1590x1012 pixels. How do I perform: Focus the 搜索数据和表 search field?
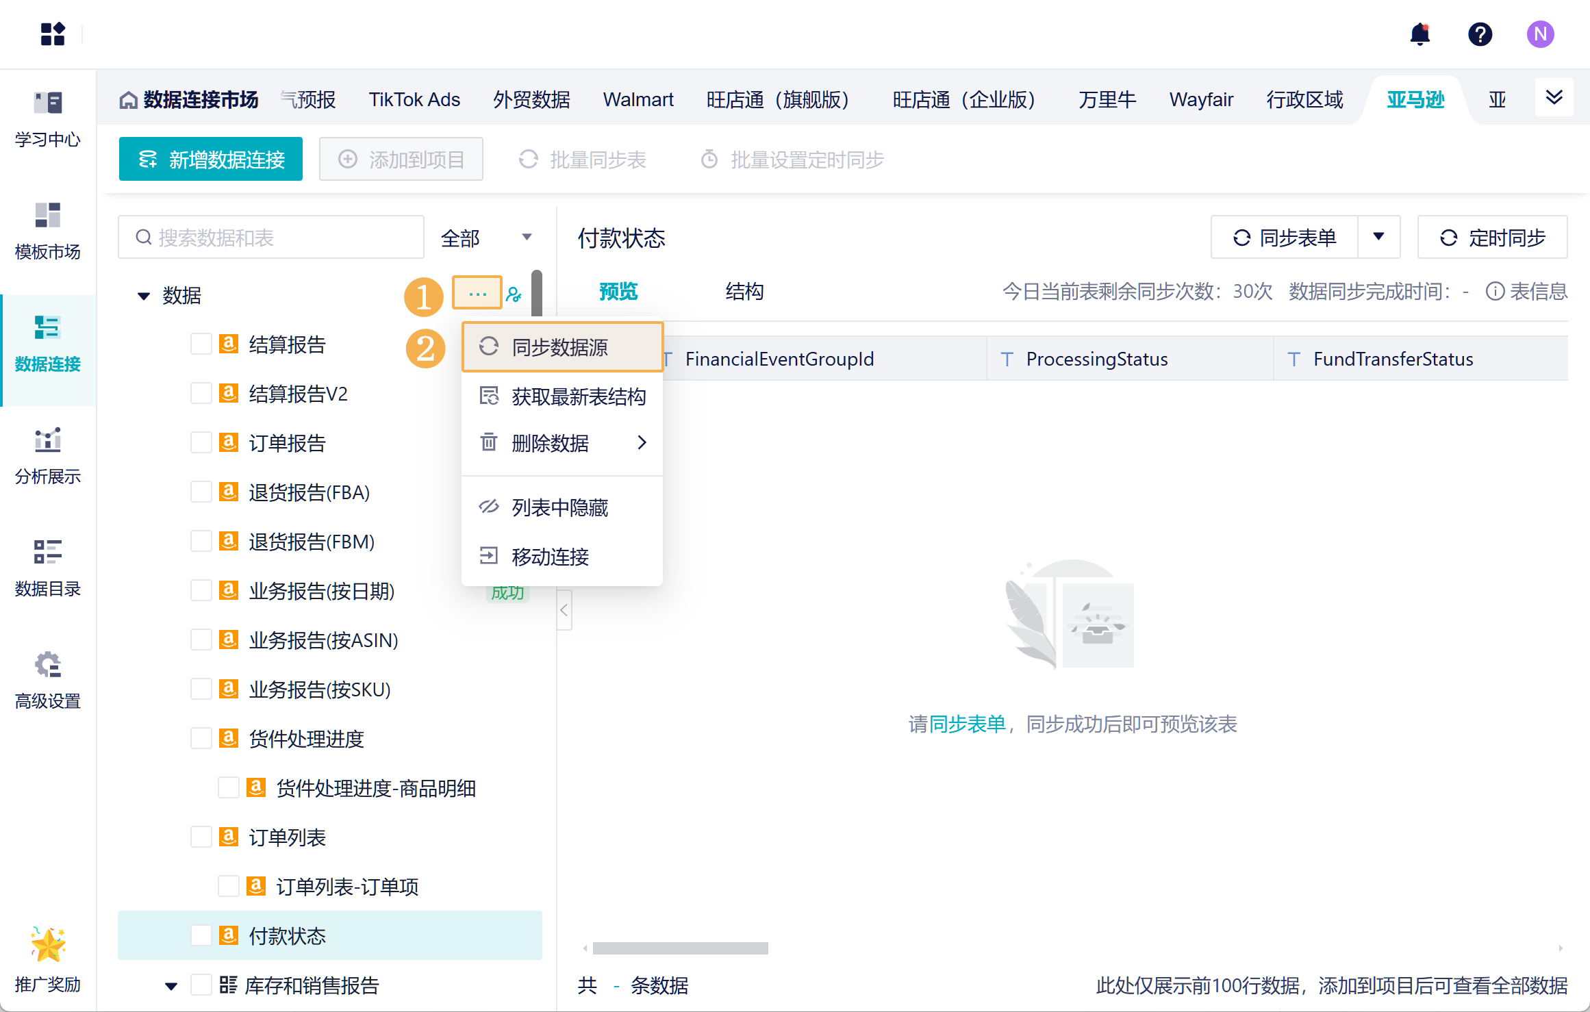point(271,238)
